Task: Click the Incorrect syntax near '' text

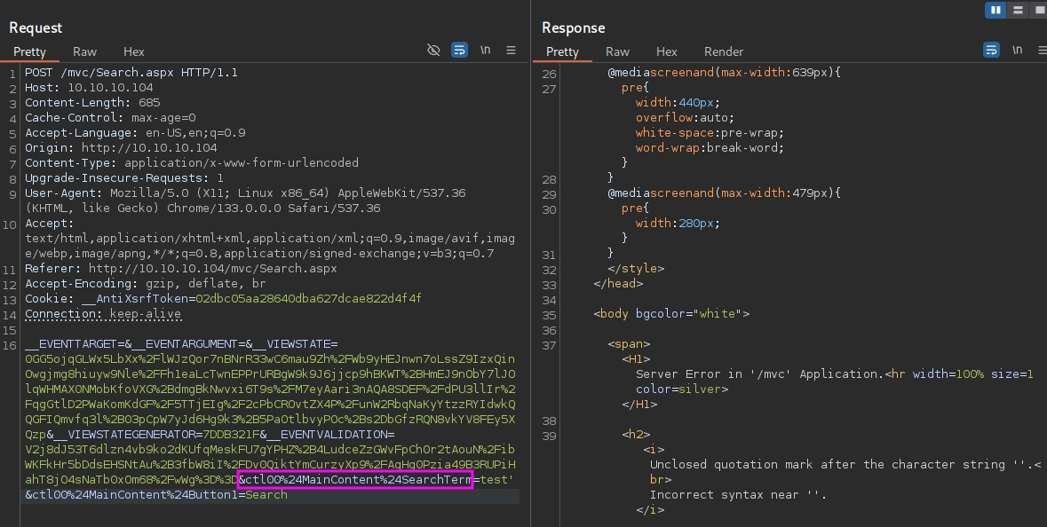Action: 738,494
